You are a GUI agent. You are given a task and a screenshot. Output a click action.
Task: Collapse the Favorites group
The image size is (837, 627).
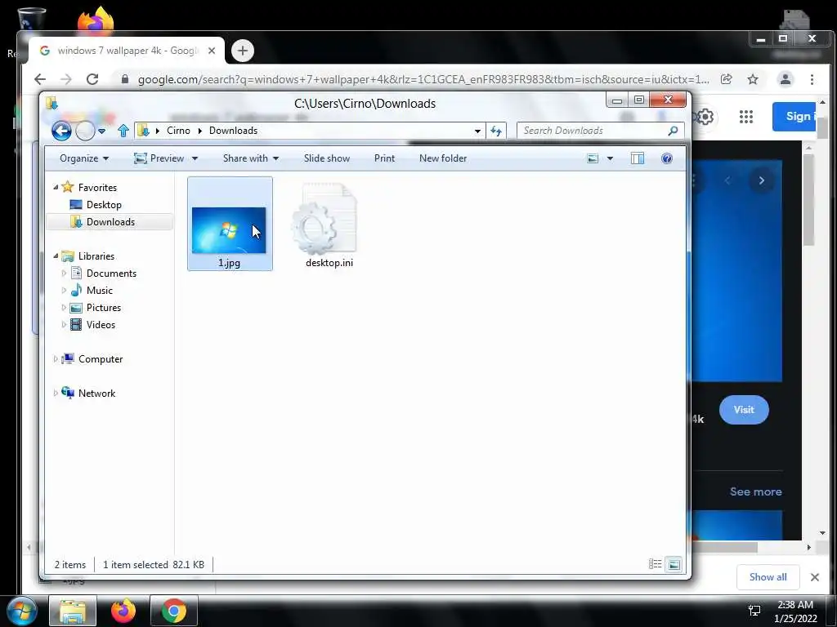coord(56,187)
